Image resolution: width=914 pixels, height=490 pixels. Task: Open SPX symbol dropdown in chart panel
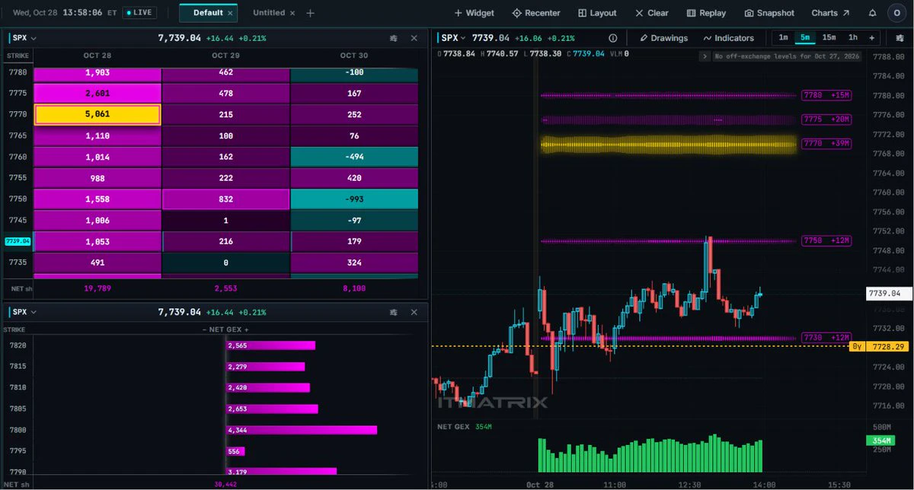pos(455,38)
